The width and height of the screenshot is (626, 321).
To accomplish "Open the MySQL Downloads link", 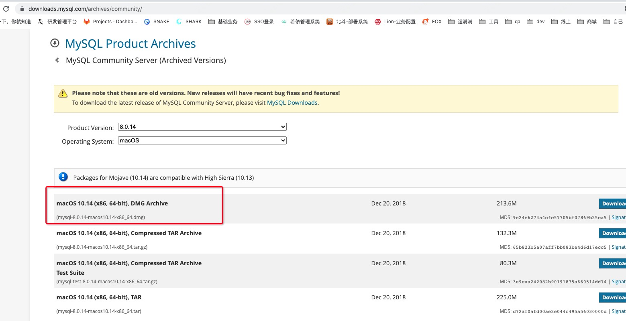I will (x=292, y=103).
